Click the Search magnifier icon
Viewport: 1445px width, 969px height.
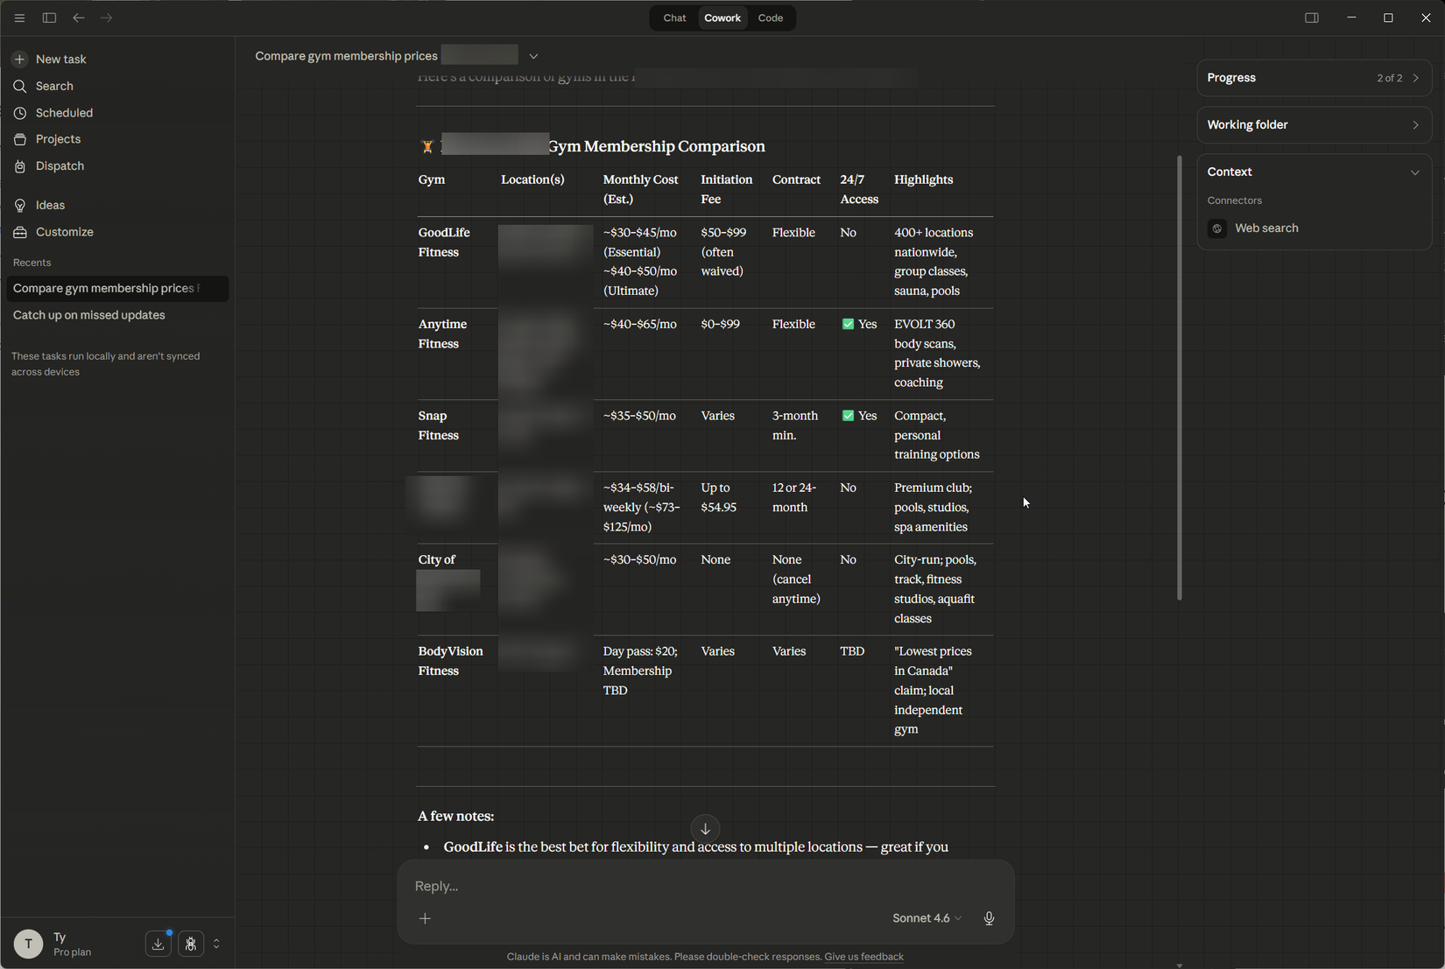coord(19,86)
